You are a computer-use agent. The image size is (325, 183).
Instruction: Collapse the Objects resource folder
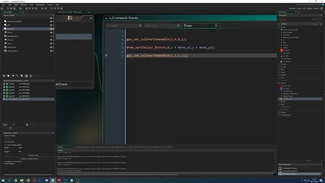(279, 83)
